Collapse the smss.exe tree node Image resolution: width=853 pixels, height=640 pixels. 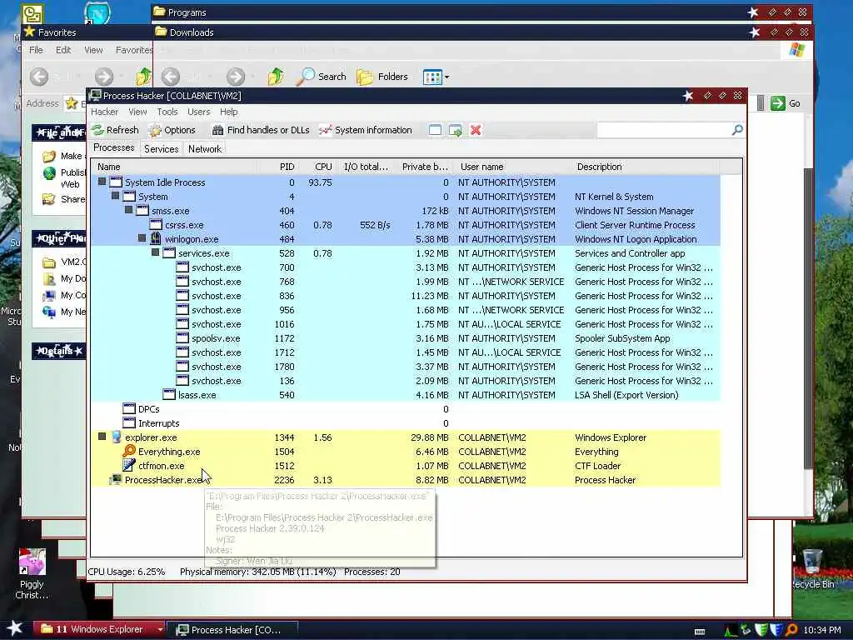pos(128,210)
